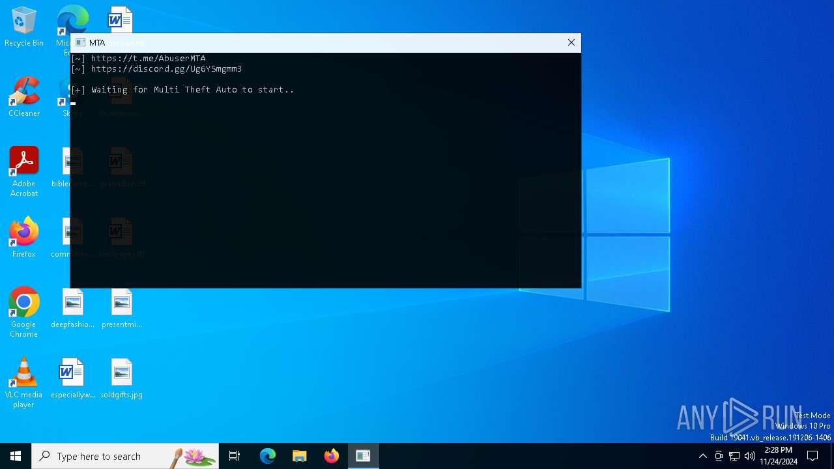Open Task View from the taskbar
The image size is (834, 469).
pos(235,456)
